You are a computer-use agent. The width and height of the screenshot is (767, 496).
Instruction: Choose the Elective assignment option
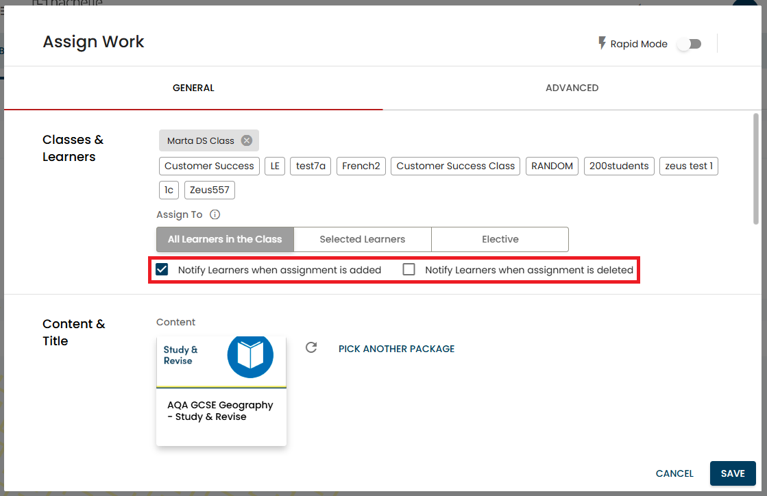500,239
